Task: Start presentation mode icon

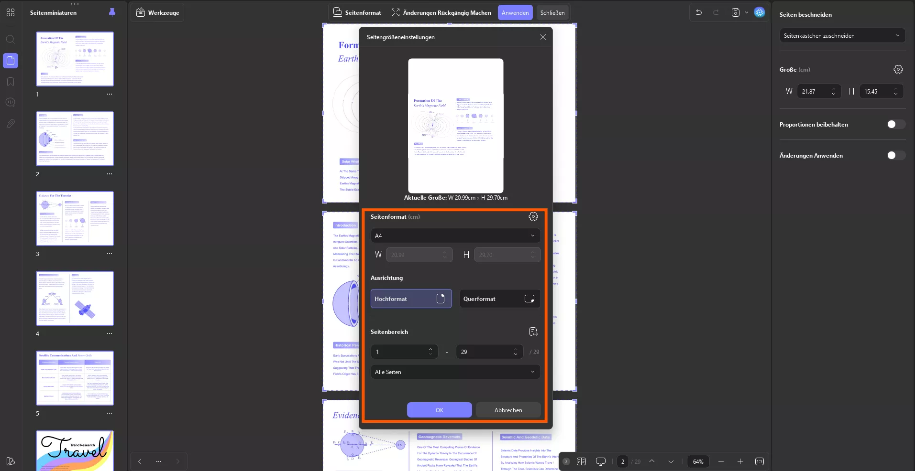Action: click(601, 461)
